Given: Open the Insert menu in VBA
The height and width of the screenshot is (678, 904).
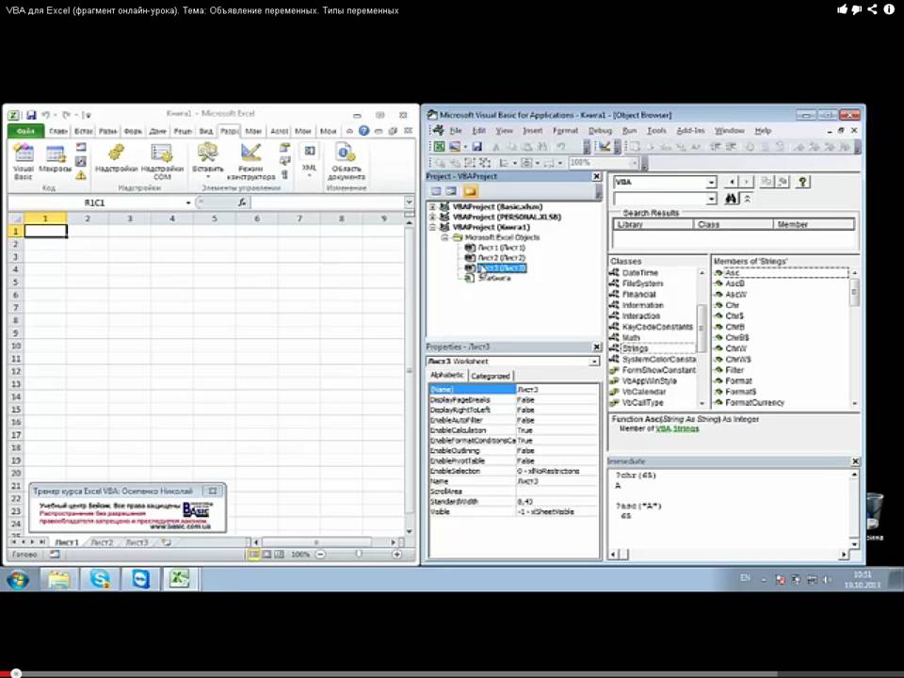Looking at the screenshot, I should pos(532,131).
